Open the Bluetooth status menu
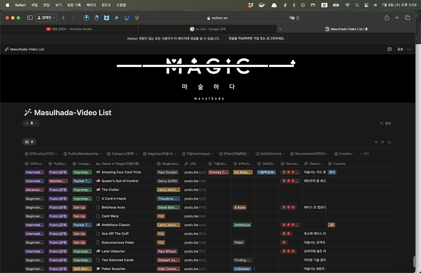The image size is (421, 273). tap(294, 5)
